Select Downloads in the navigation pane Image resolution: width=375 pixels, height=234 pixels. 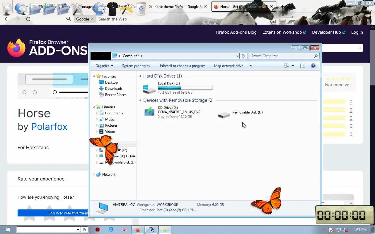pyautogui.click(x=114, y=89)
